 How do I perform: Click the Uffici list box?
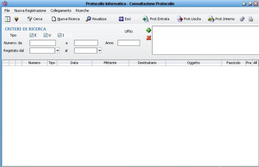(x=206, y=40)
